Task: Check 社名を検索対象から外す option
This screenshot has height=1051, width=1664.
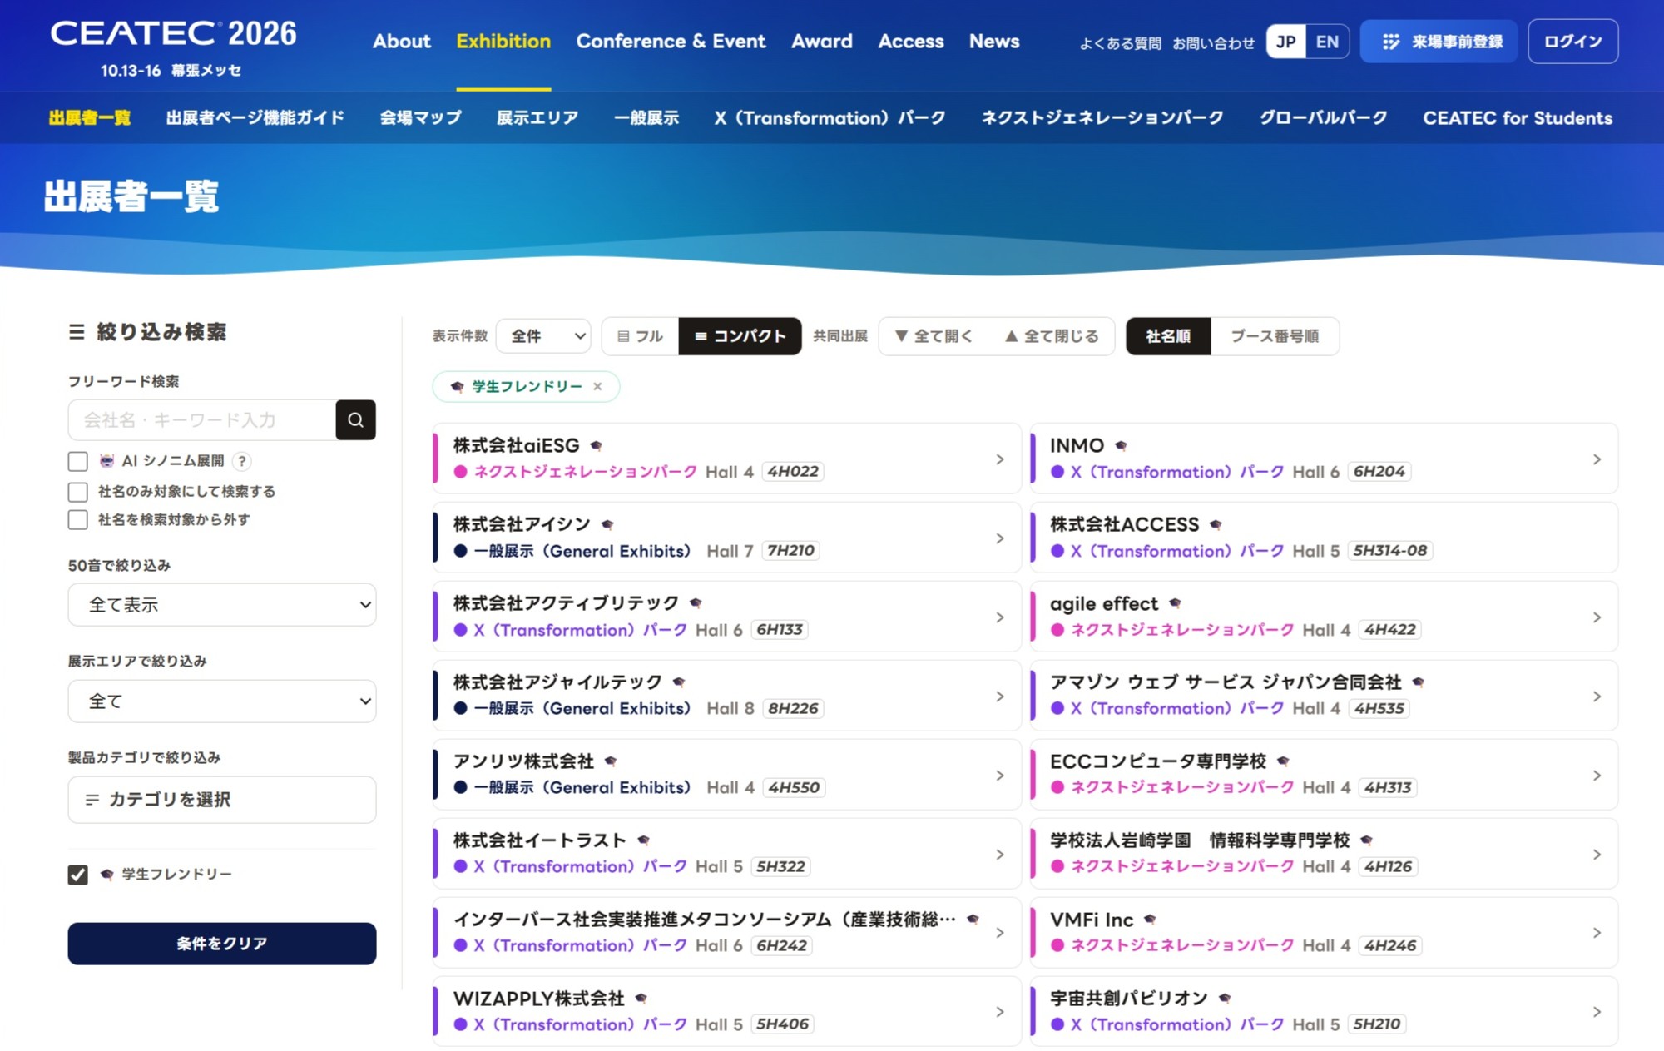Action: pyautogui.click(x=78, y=520)
